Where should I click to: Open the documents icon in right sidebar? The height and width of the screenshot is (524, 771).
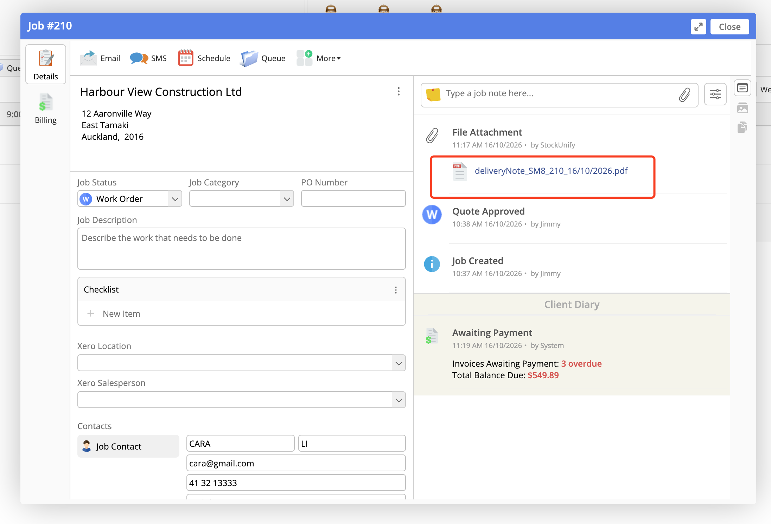click(743, 127)
